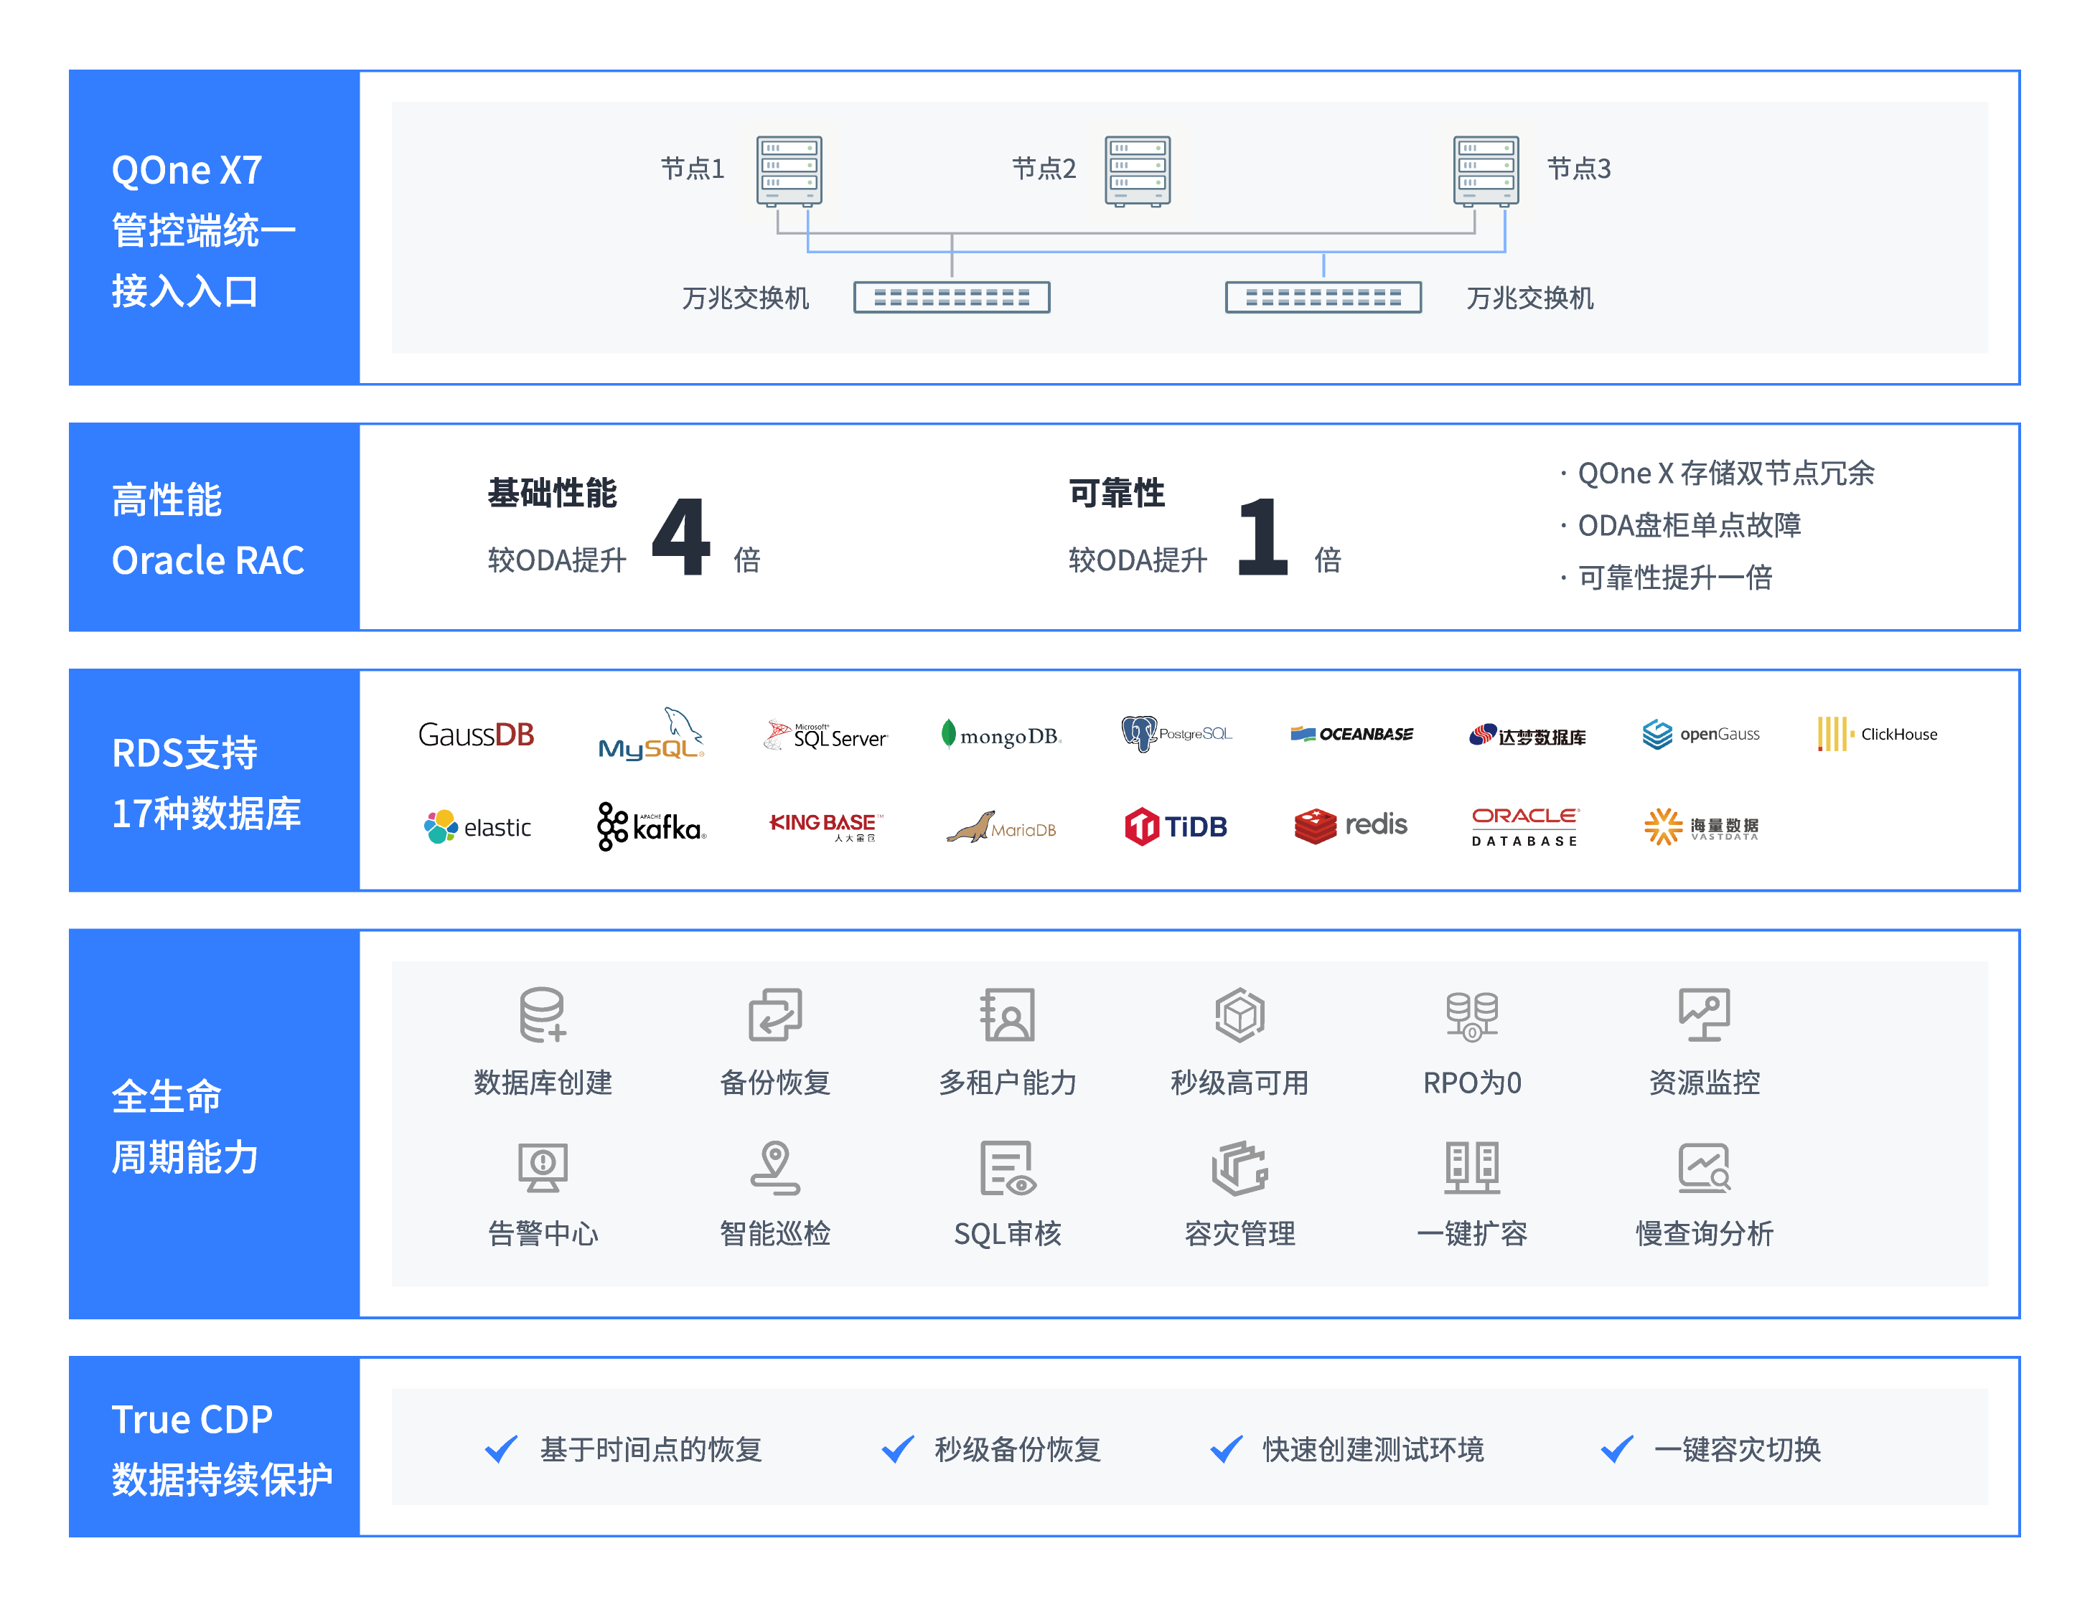Click the 多租户能力 icon

(x=1007, y=1014)
